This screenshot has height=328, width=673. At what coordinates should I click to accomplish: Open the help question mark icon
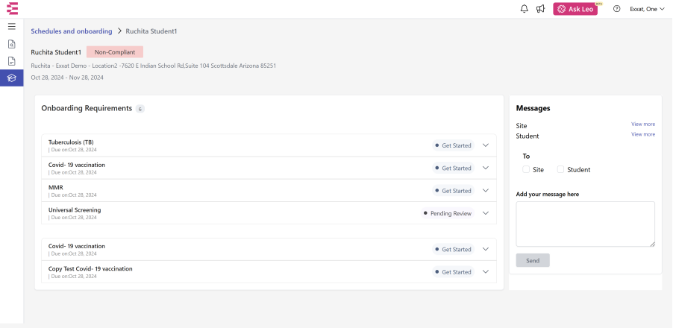coord(617,9)
